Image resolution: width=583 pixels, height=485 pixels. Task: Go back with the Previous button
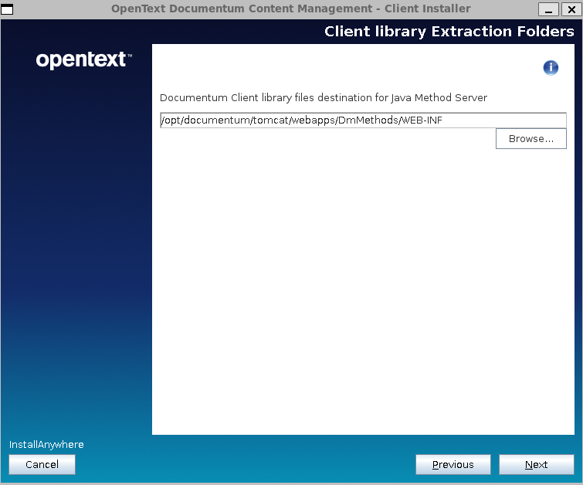453,464
